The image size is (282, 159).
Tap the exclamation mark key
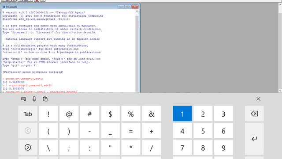pyautogui.click(x=48, y=114)
